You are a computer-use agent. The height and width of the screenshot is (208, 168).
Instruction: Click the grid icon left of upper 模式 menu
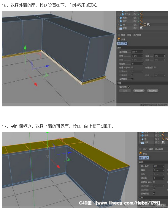118,35
